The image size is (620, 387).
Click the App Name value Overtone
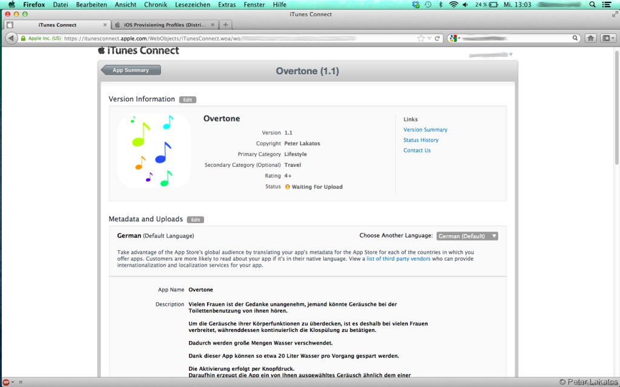[x=200, y=290]
